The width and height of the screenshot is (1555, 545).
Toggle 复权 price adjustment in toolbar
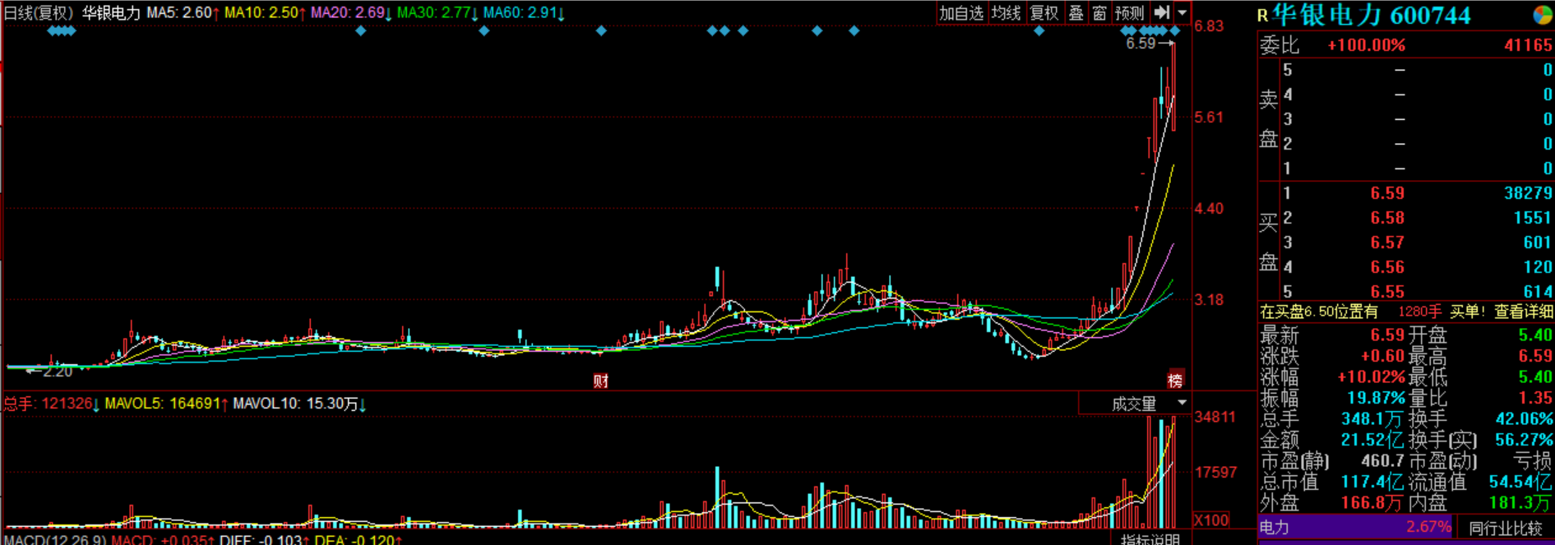(x=1044, y=12)
